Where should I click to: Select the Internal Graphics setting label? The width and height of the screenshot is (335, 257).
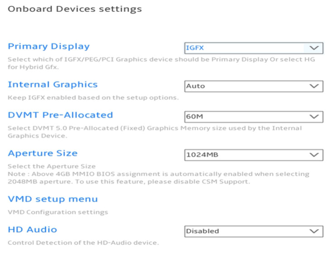(53, 84)
